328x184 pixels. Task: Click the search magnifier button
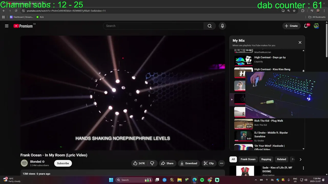coord(210,26)
